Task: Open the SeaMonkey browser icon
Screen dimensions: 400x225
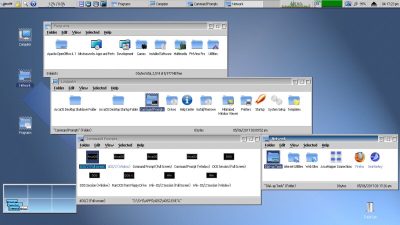Action: pyautogui.click(x=375, y=157)
